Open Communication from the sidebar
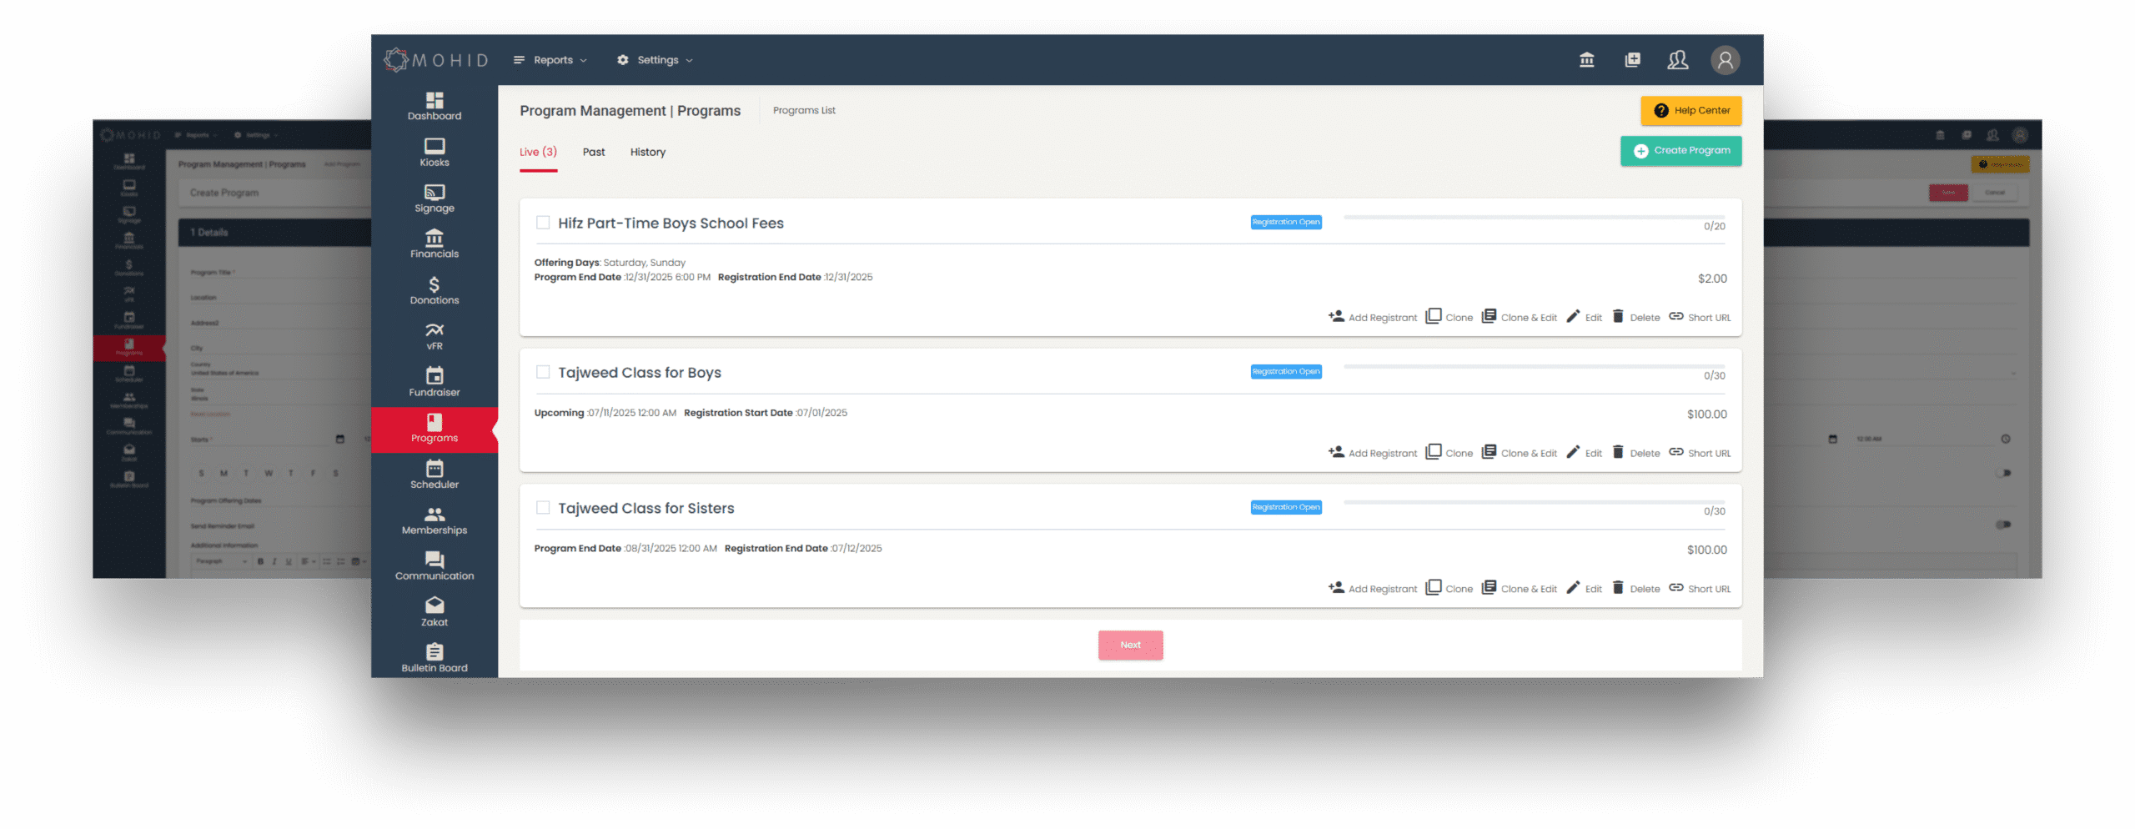This screenshot has width=2135, height=829. tap(434, 565)
